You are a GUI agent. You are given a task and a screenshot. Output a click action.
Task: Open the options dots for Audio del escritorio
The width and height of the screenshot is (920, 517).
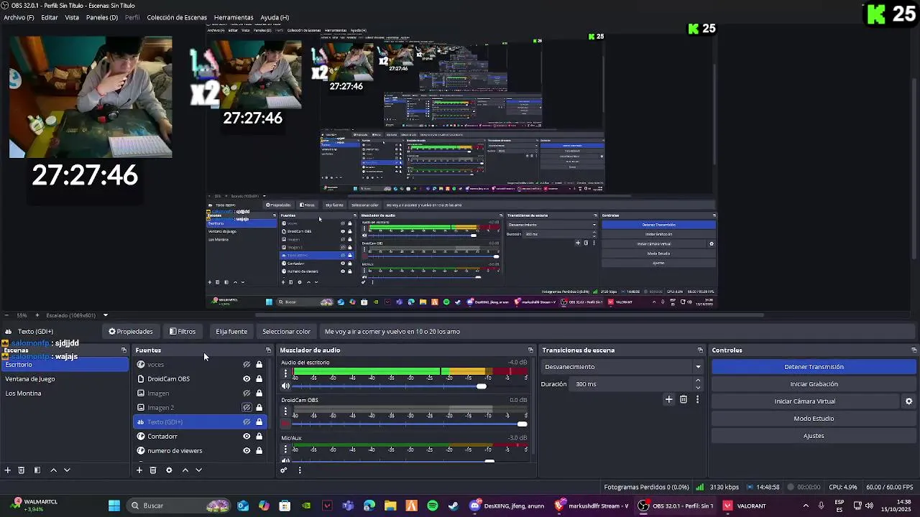[x=285, y=374]
